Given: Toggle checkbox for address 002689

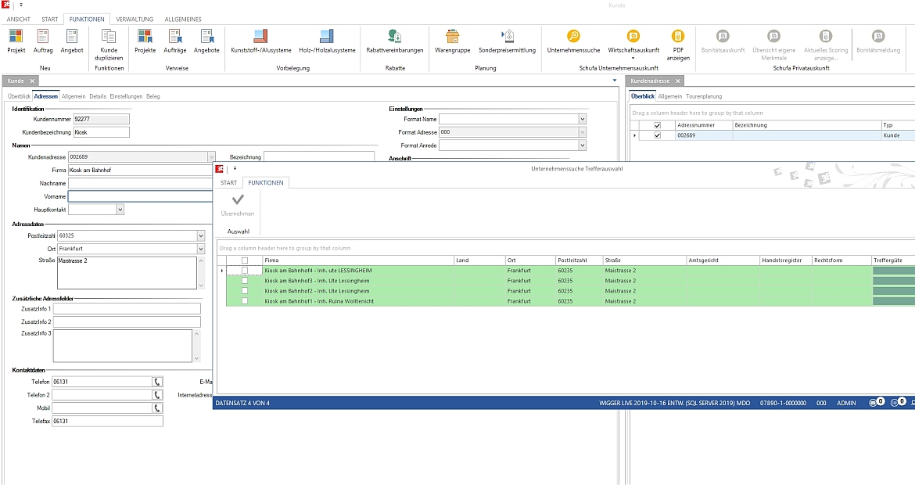Looking at the screenshot, I should [x=657, y=135].
